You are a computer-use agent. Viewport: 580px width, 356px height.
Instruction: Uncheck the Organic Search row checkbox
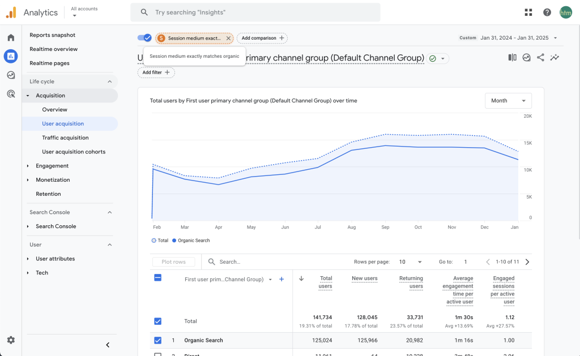pyautogui.click(x=157, y=340)
